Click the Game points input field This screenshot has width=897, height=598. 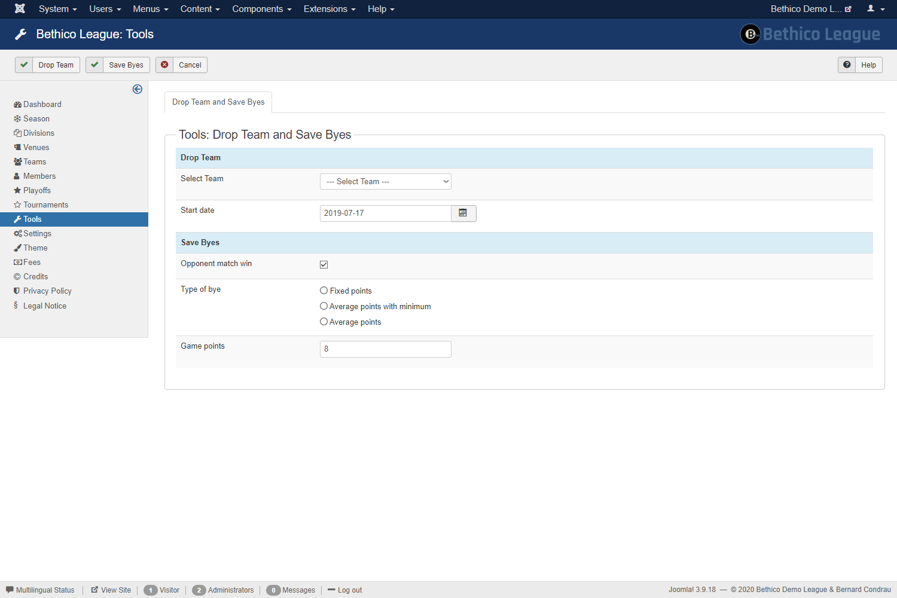point(386,349)
